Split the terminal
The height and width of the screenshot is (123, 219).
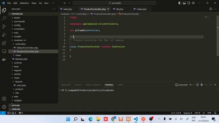click(197, 85)
